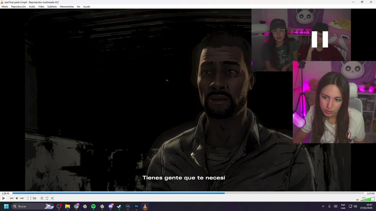
Task: Open the touch keyboard tray icon
Action: tap(335, 206)
